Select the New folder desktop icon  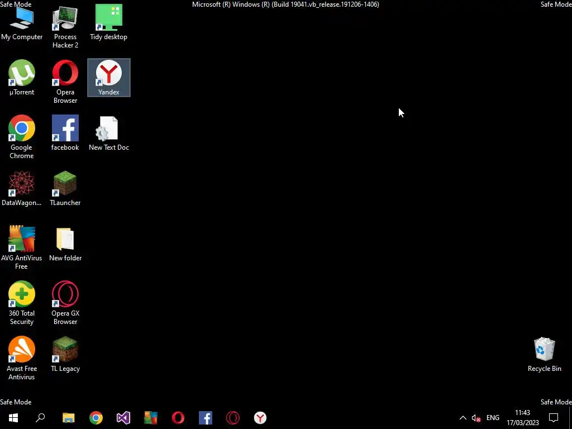(x=65, y=244)
